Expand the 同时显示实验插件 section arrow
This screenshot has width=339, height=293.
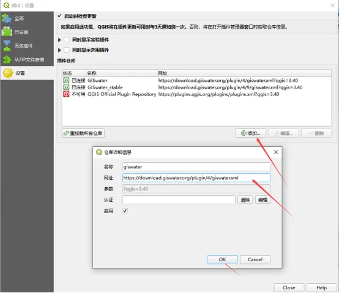coord(59,40)
